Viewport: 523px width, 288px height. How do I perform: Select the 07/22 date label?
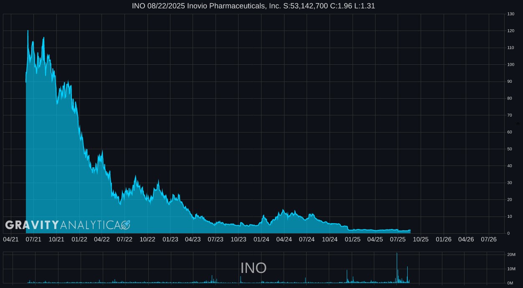(x=124, y=239)
